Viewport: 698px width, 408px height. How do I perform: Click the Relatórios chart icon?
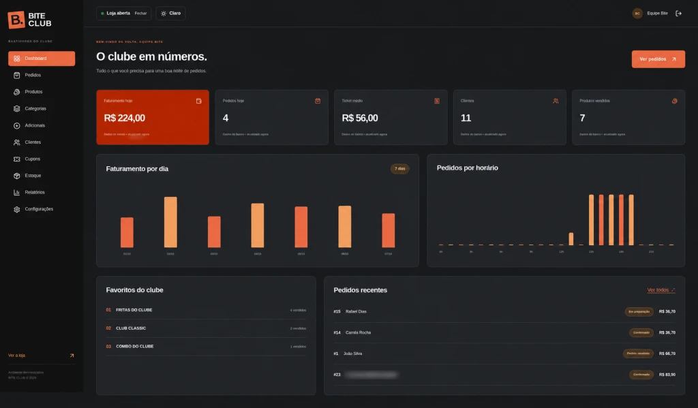click(x=17, y=192)
